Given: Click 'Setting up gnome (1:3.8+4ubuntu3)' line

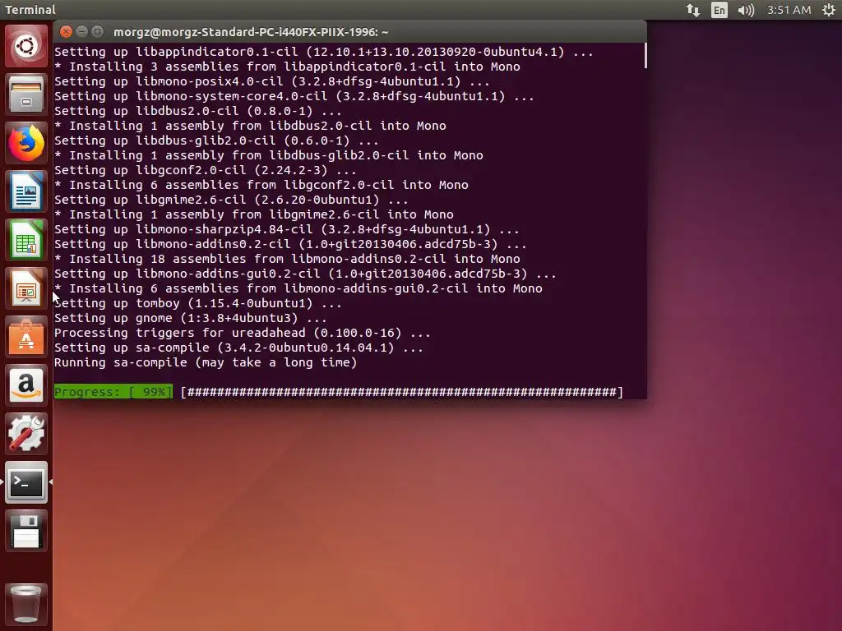Looking at the screenshot, I should (x=191, y=318).
